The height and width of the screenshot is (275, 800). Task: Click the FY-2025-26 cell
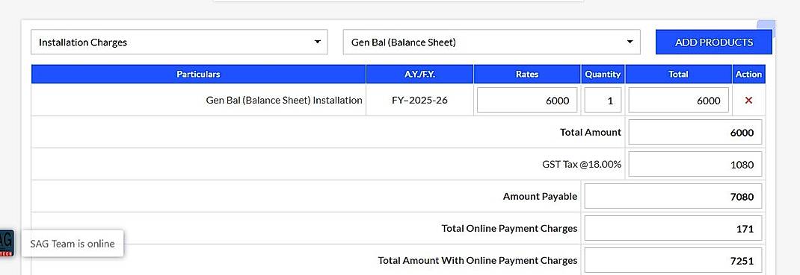pyautogui.click(x=419, y=100)
